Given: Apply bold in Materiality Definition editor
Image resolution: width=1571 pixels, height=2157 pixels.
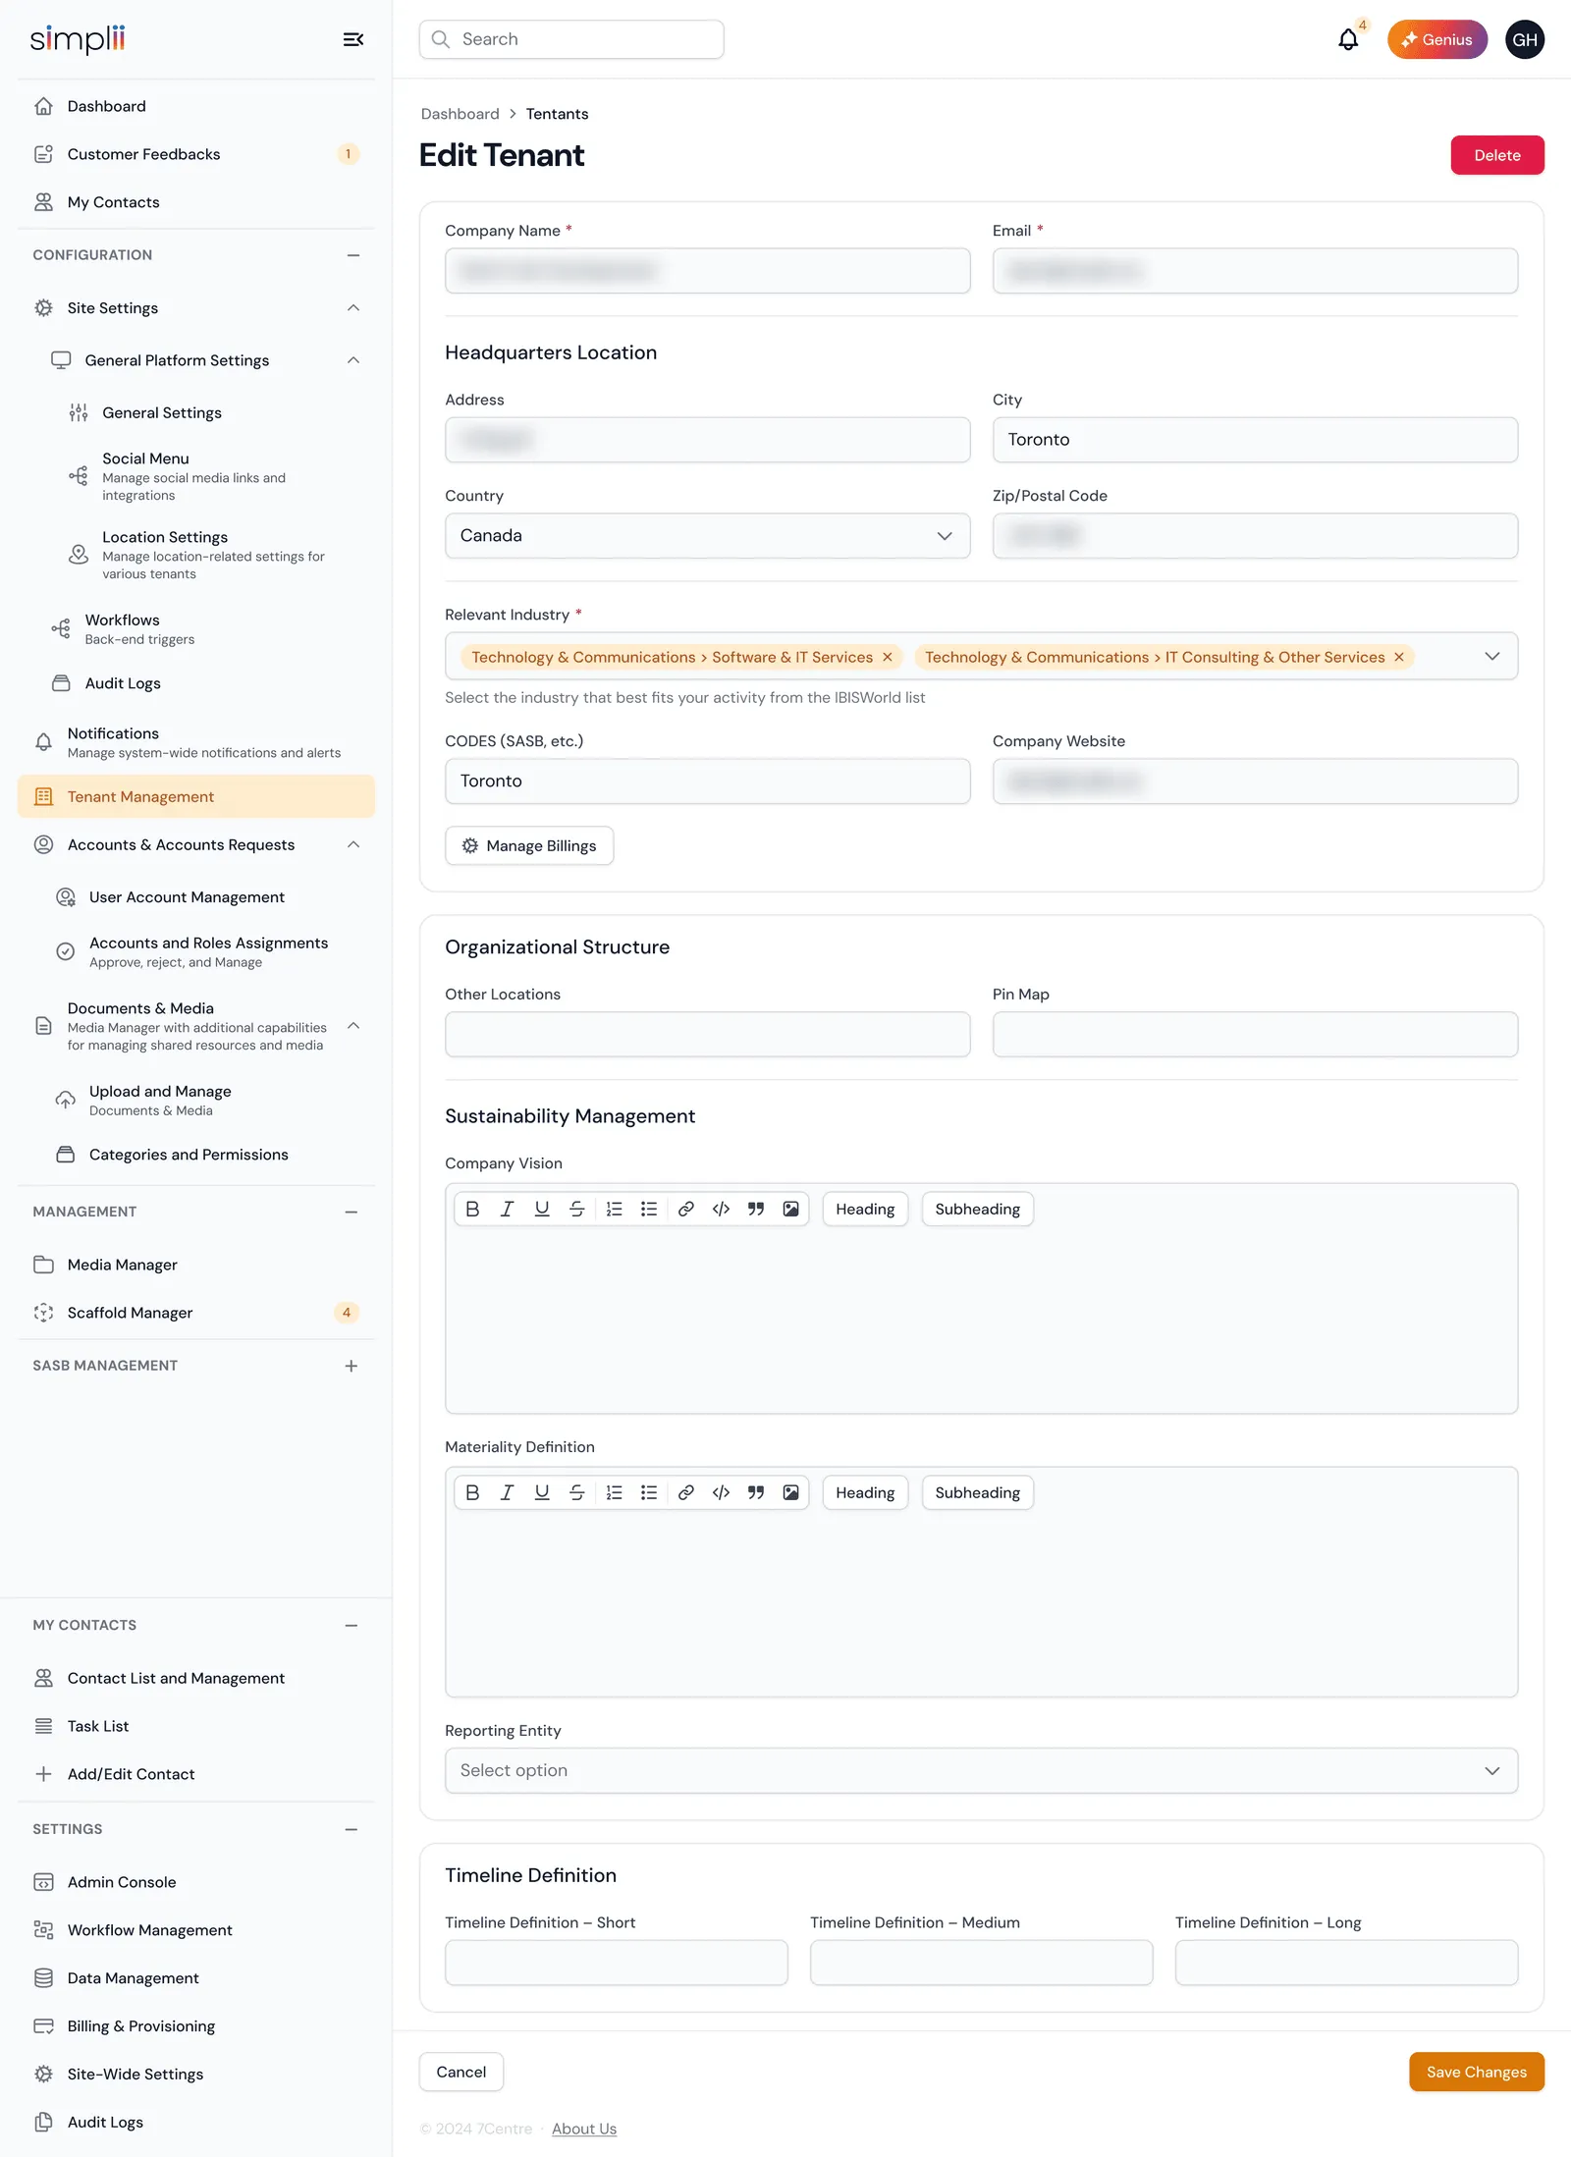Looking at the screenshot, I should [472, 1492].
